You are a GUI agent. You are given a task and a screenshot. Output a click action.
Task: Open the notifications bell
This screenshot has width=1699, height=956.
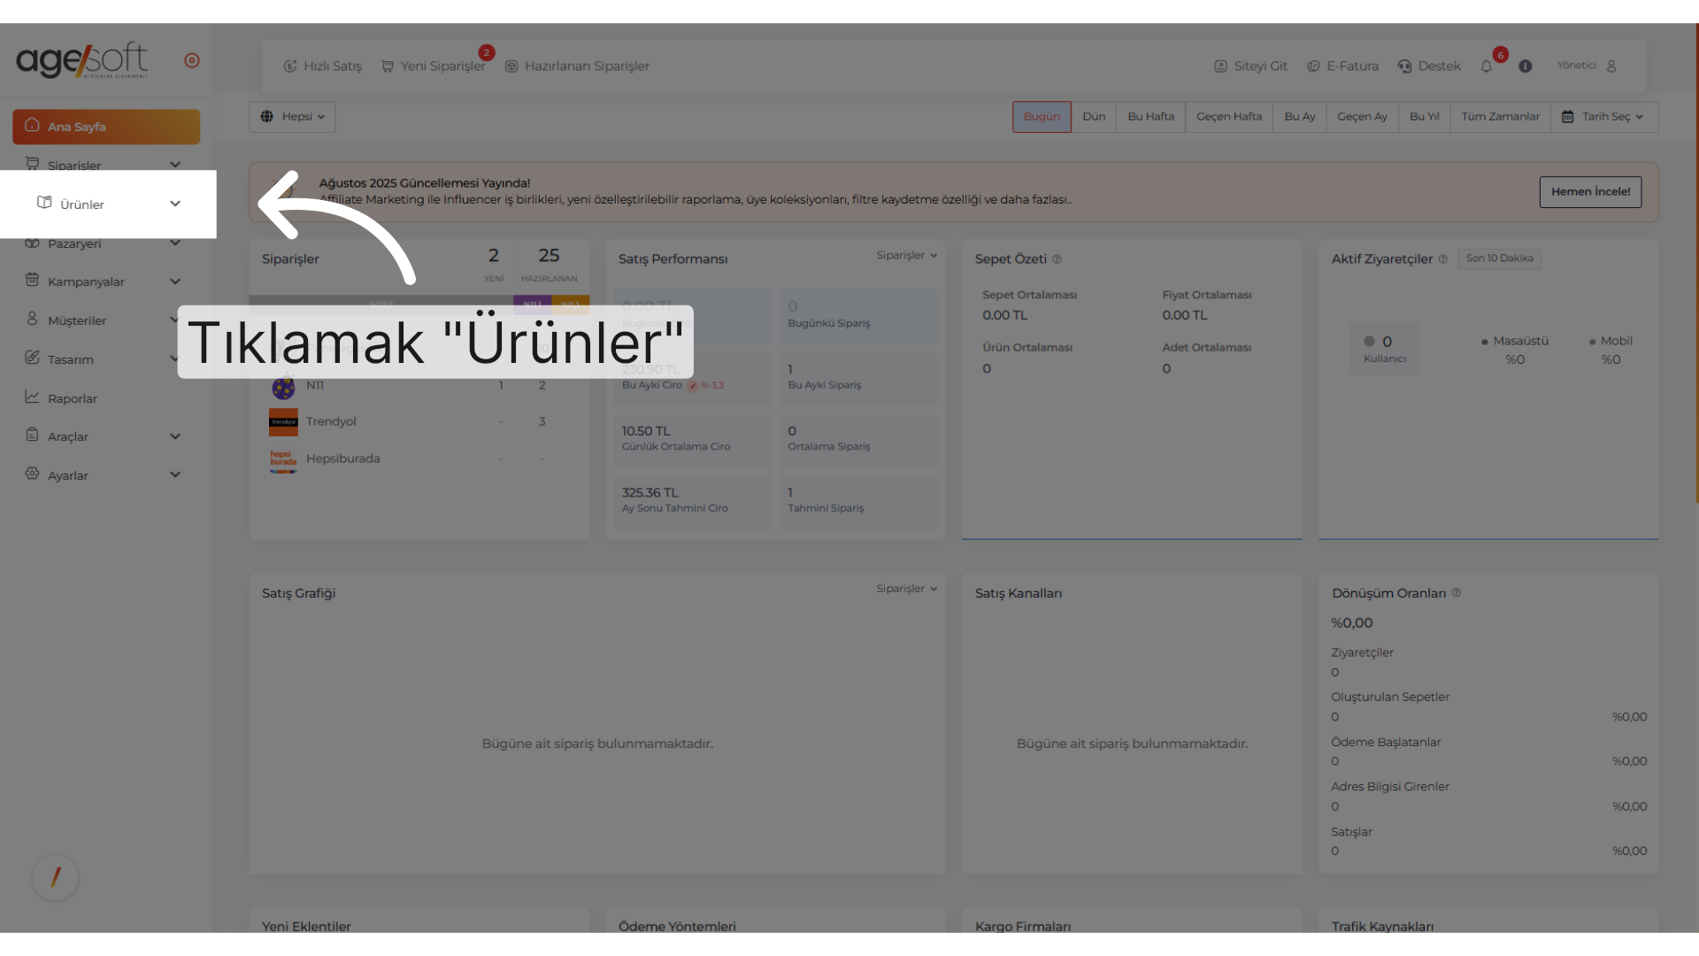coord(1487,66)
